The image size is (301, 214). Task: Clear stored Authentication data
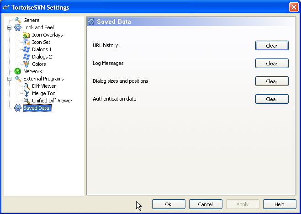(271, 99)
